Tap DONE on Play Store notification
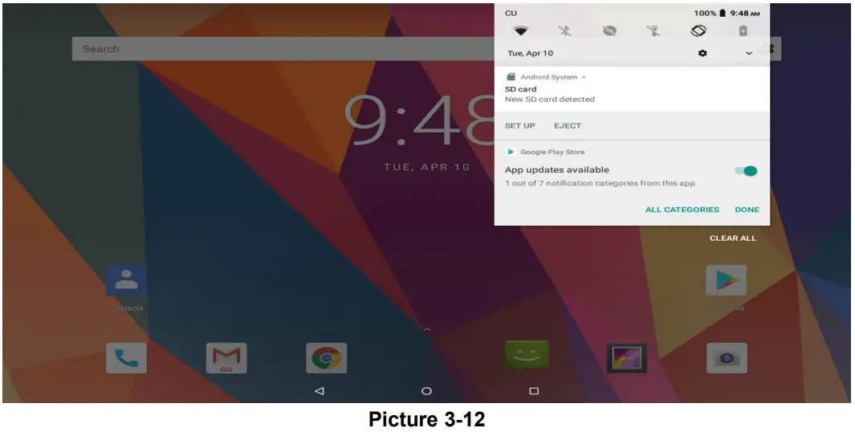 click(x=747, y=210)
